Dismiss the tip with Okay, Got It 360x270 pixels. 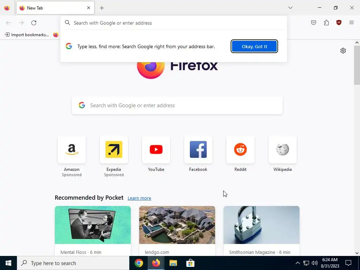click(x=254, y=46)
